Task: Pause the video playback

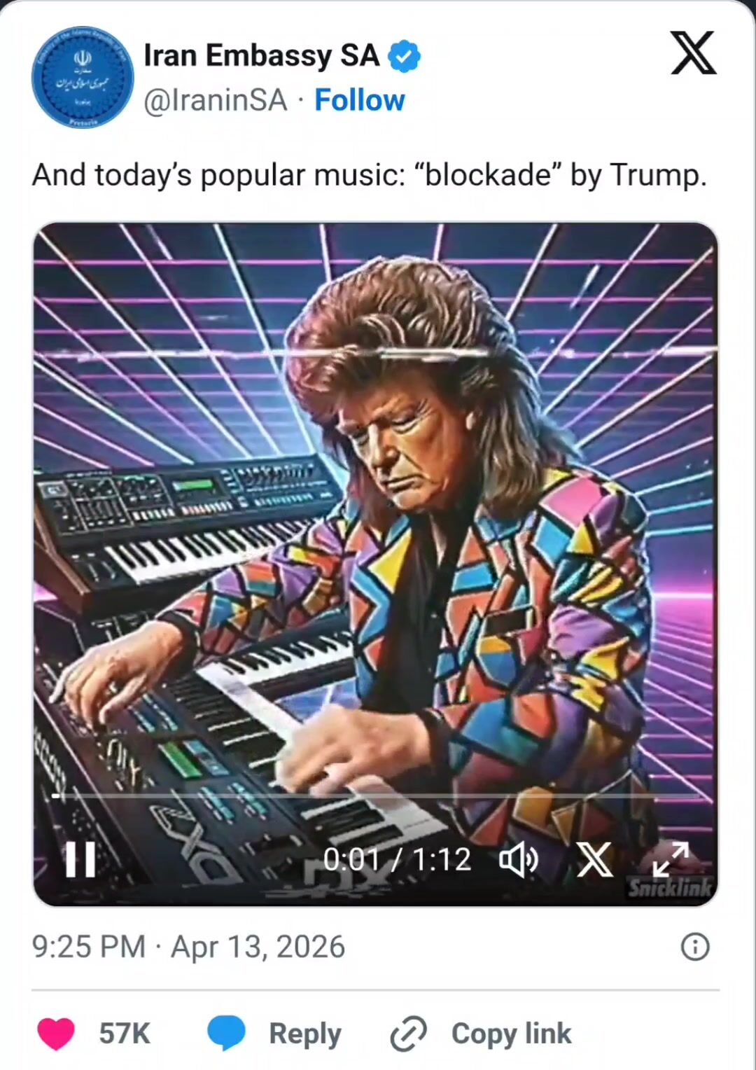Action: pos(80,859)
